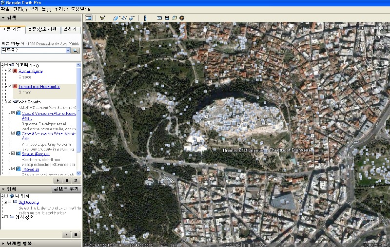Toggle the sidebar visibility toolbar button
This screenshot has width=390, height=247.
click(x=89, y=18)
